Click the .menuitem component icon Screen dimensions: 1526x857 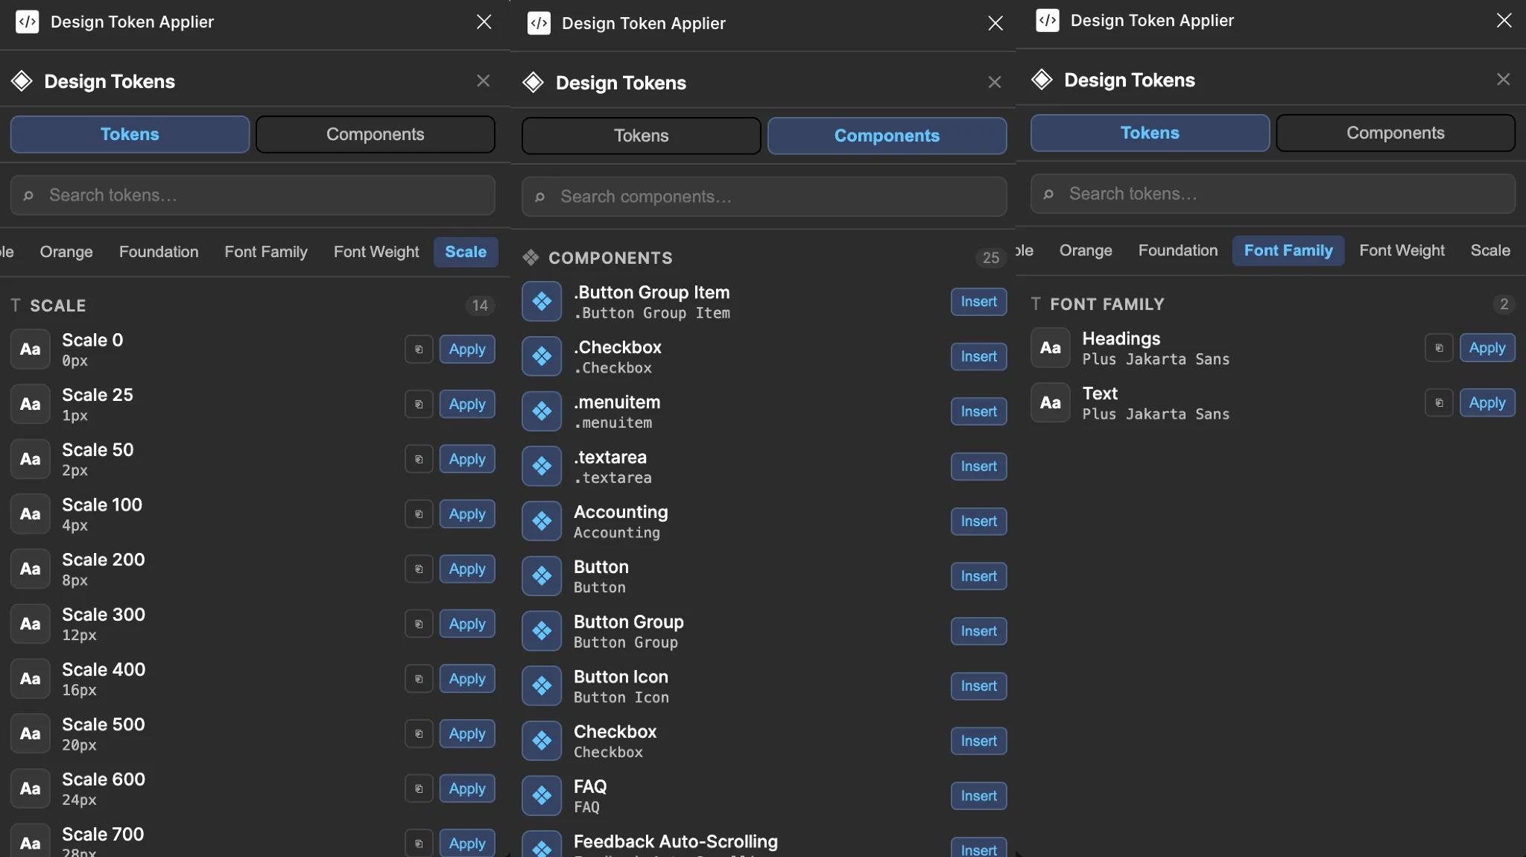point(542,411)
